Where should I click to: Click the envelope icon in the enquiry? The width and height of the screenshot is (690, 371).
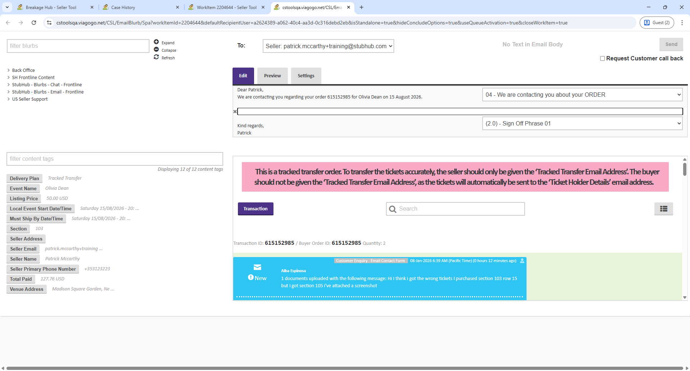[x=257, y=267]
